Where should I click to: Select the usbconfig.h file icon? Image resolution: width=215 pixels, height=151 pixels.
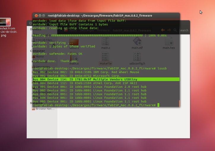pyautogui.click(x=137, y=57)
